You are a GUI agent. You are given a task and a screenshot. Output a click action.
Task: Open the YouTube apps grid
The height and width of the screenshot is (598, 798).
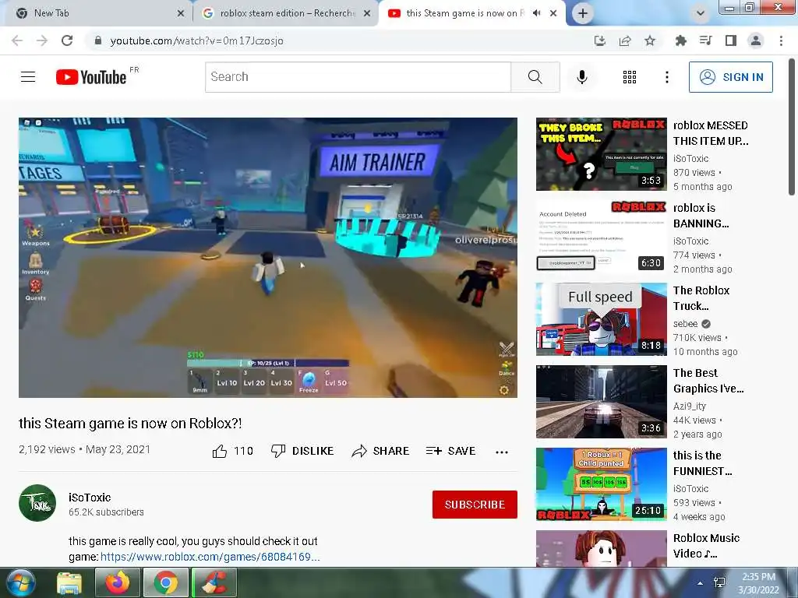click(x=630, y=77)
